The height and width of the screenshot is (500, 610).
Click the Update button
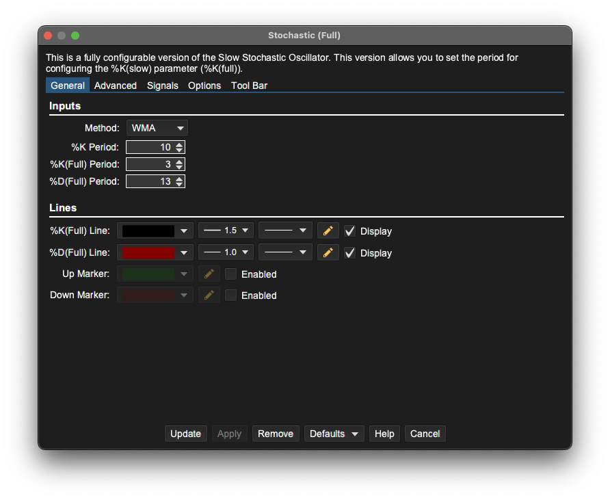tap(185, 434)
